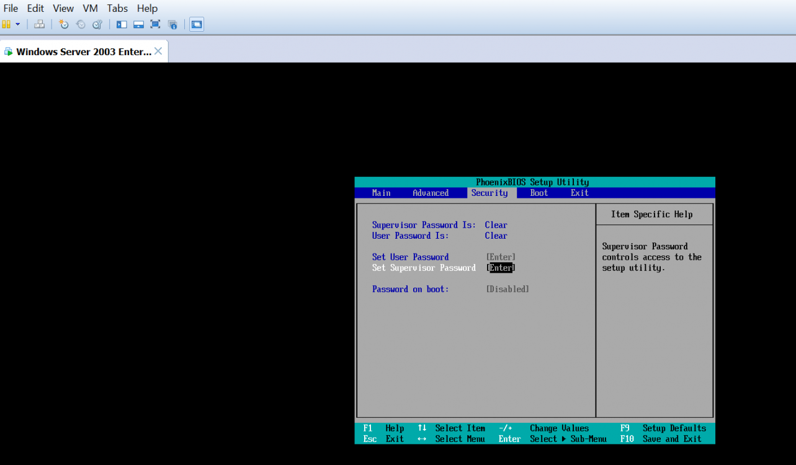Image resolution: width=796 pixels, height=465 pixels.
Task: Open the snapshot manager wrench icon
Action: (97, 24)
